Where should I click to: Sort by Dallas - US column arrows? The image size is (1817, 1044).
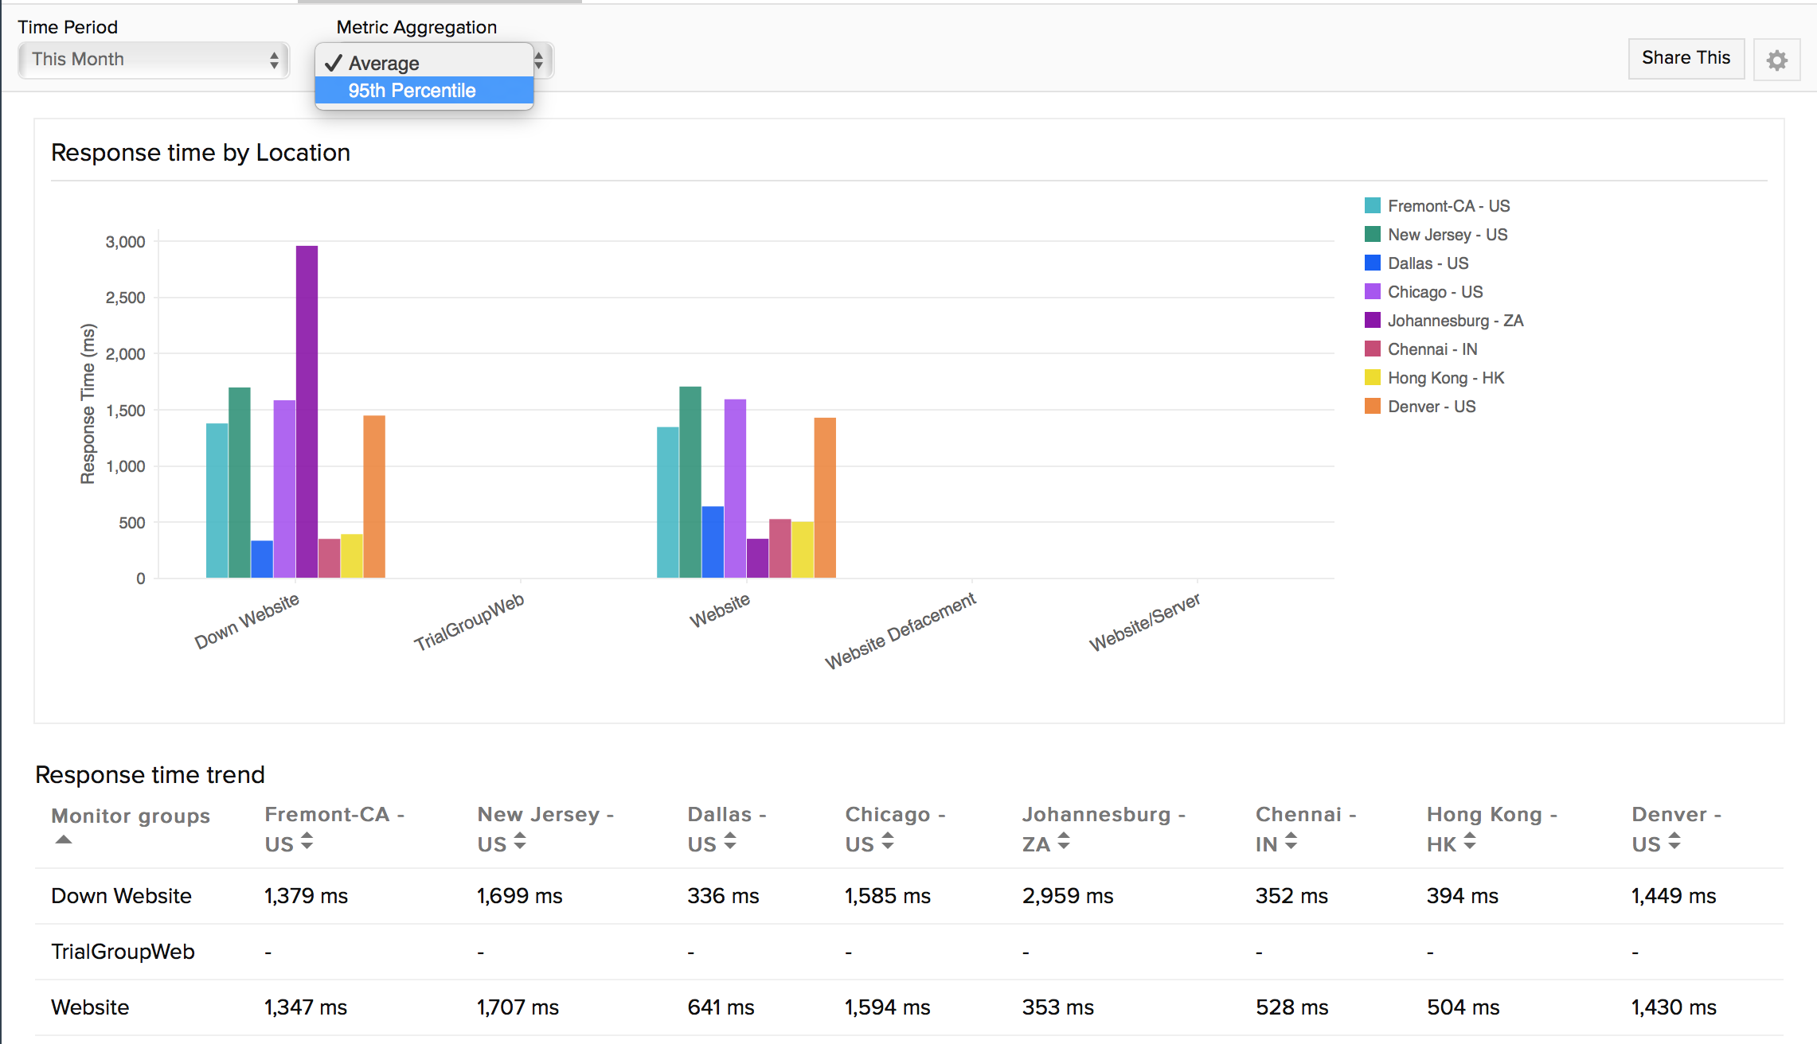(730, 841)
